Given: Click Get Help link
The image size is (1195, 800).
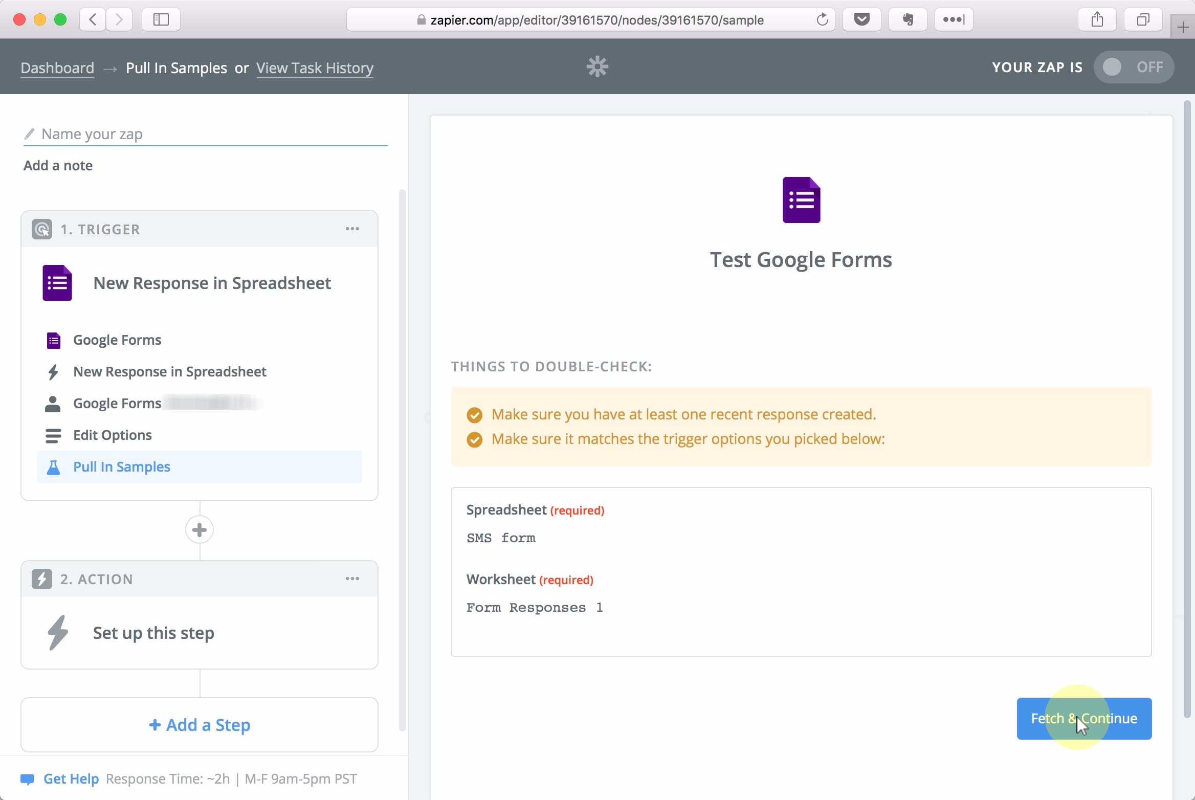Looking at the screenshot, I should point(71,779).
